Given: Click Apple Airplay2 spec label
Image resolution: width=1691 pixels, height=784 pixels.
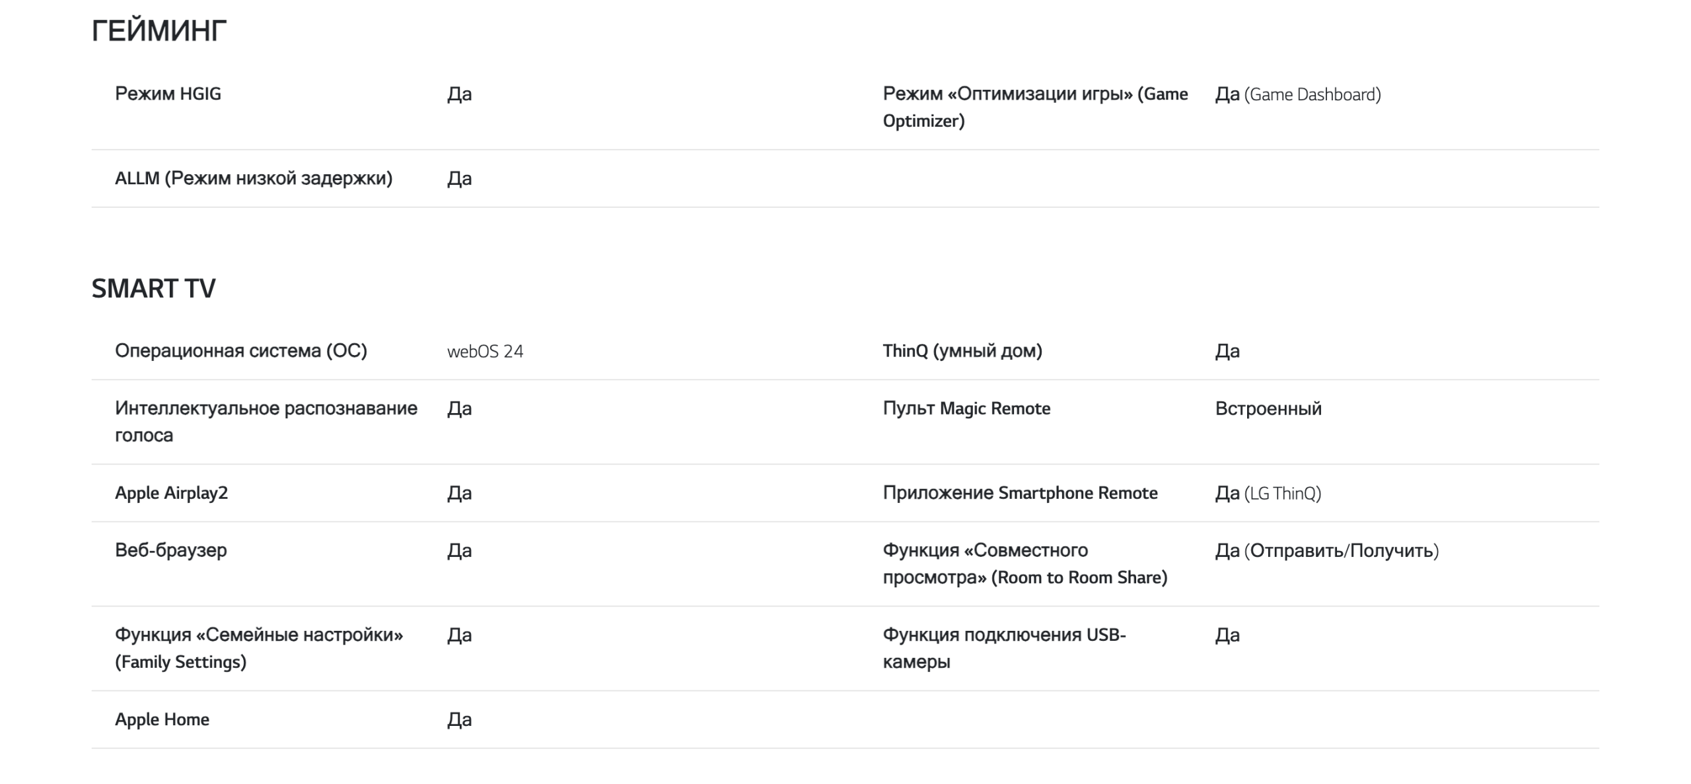Looking at the screenshot, I should pyautogui.click(x=171, y=493).
